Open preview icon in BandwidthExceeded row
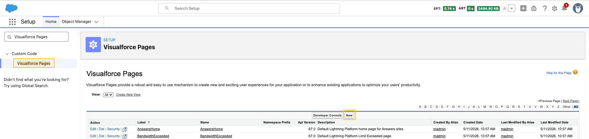The width and height of the screenshot is (589, 139). coord(125,136)
